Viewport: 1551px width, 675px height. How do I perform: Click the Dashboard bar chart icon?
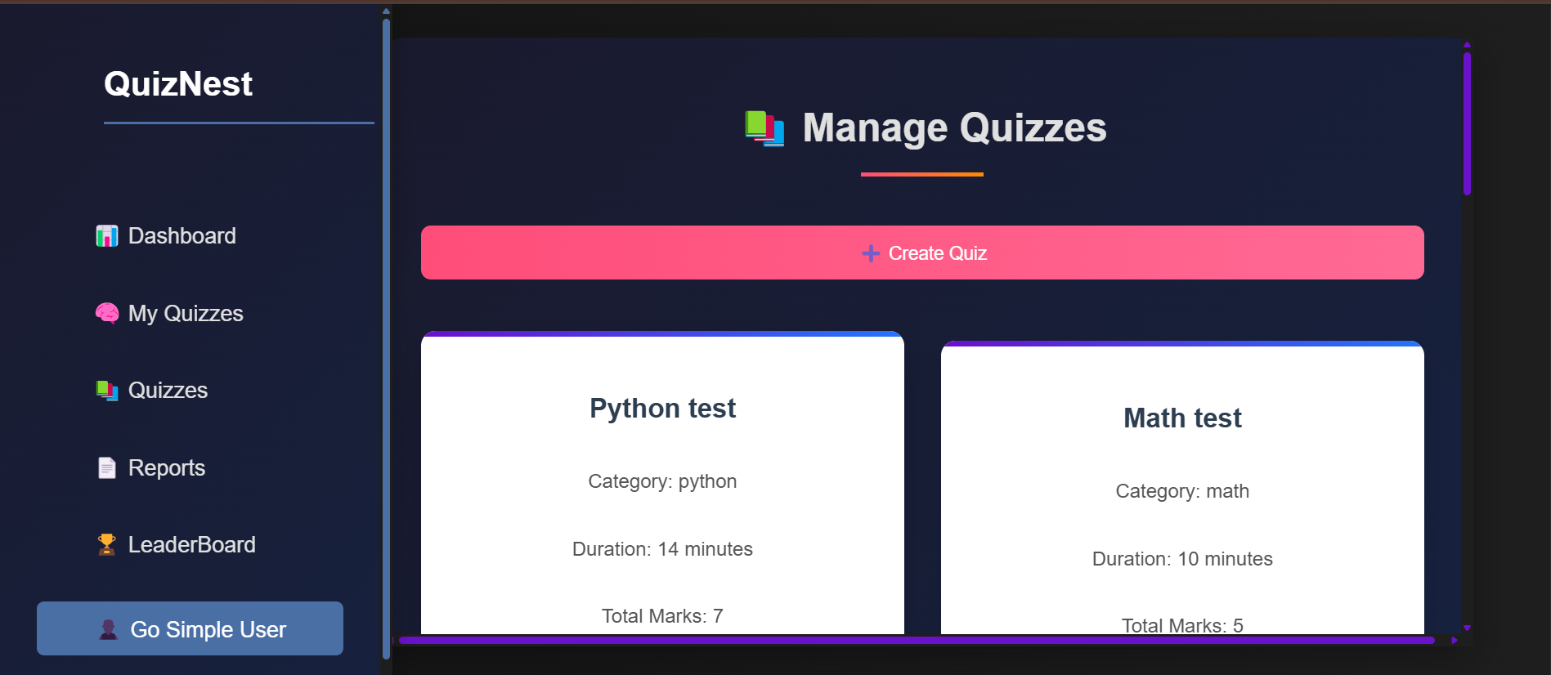pos(107,236)
